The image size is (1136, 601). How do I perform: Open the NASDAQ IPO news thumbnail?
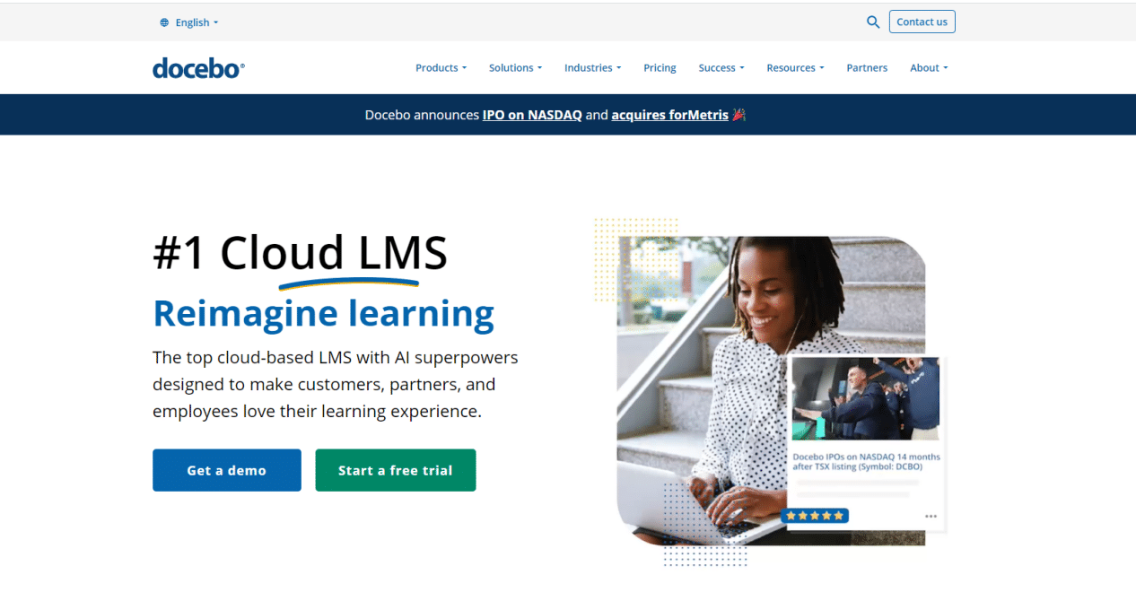(x=866, y=399)
